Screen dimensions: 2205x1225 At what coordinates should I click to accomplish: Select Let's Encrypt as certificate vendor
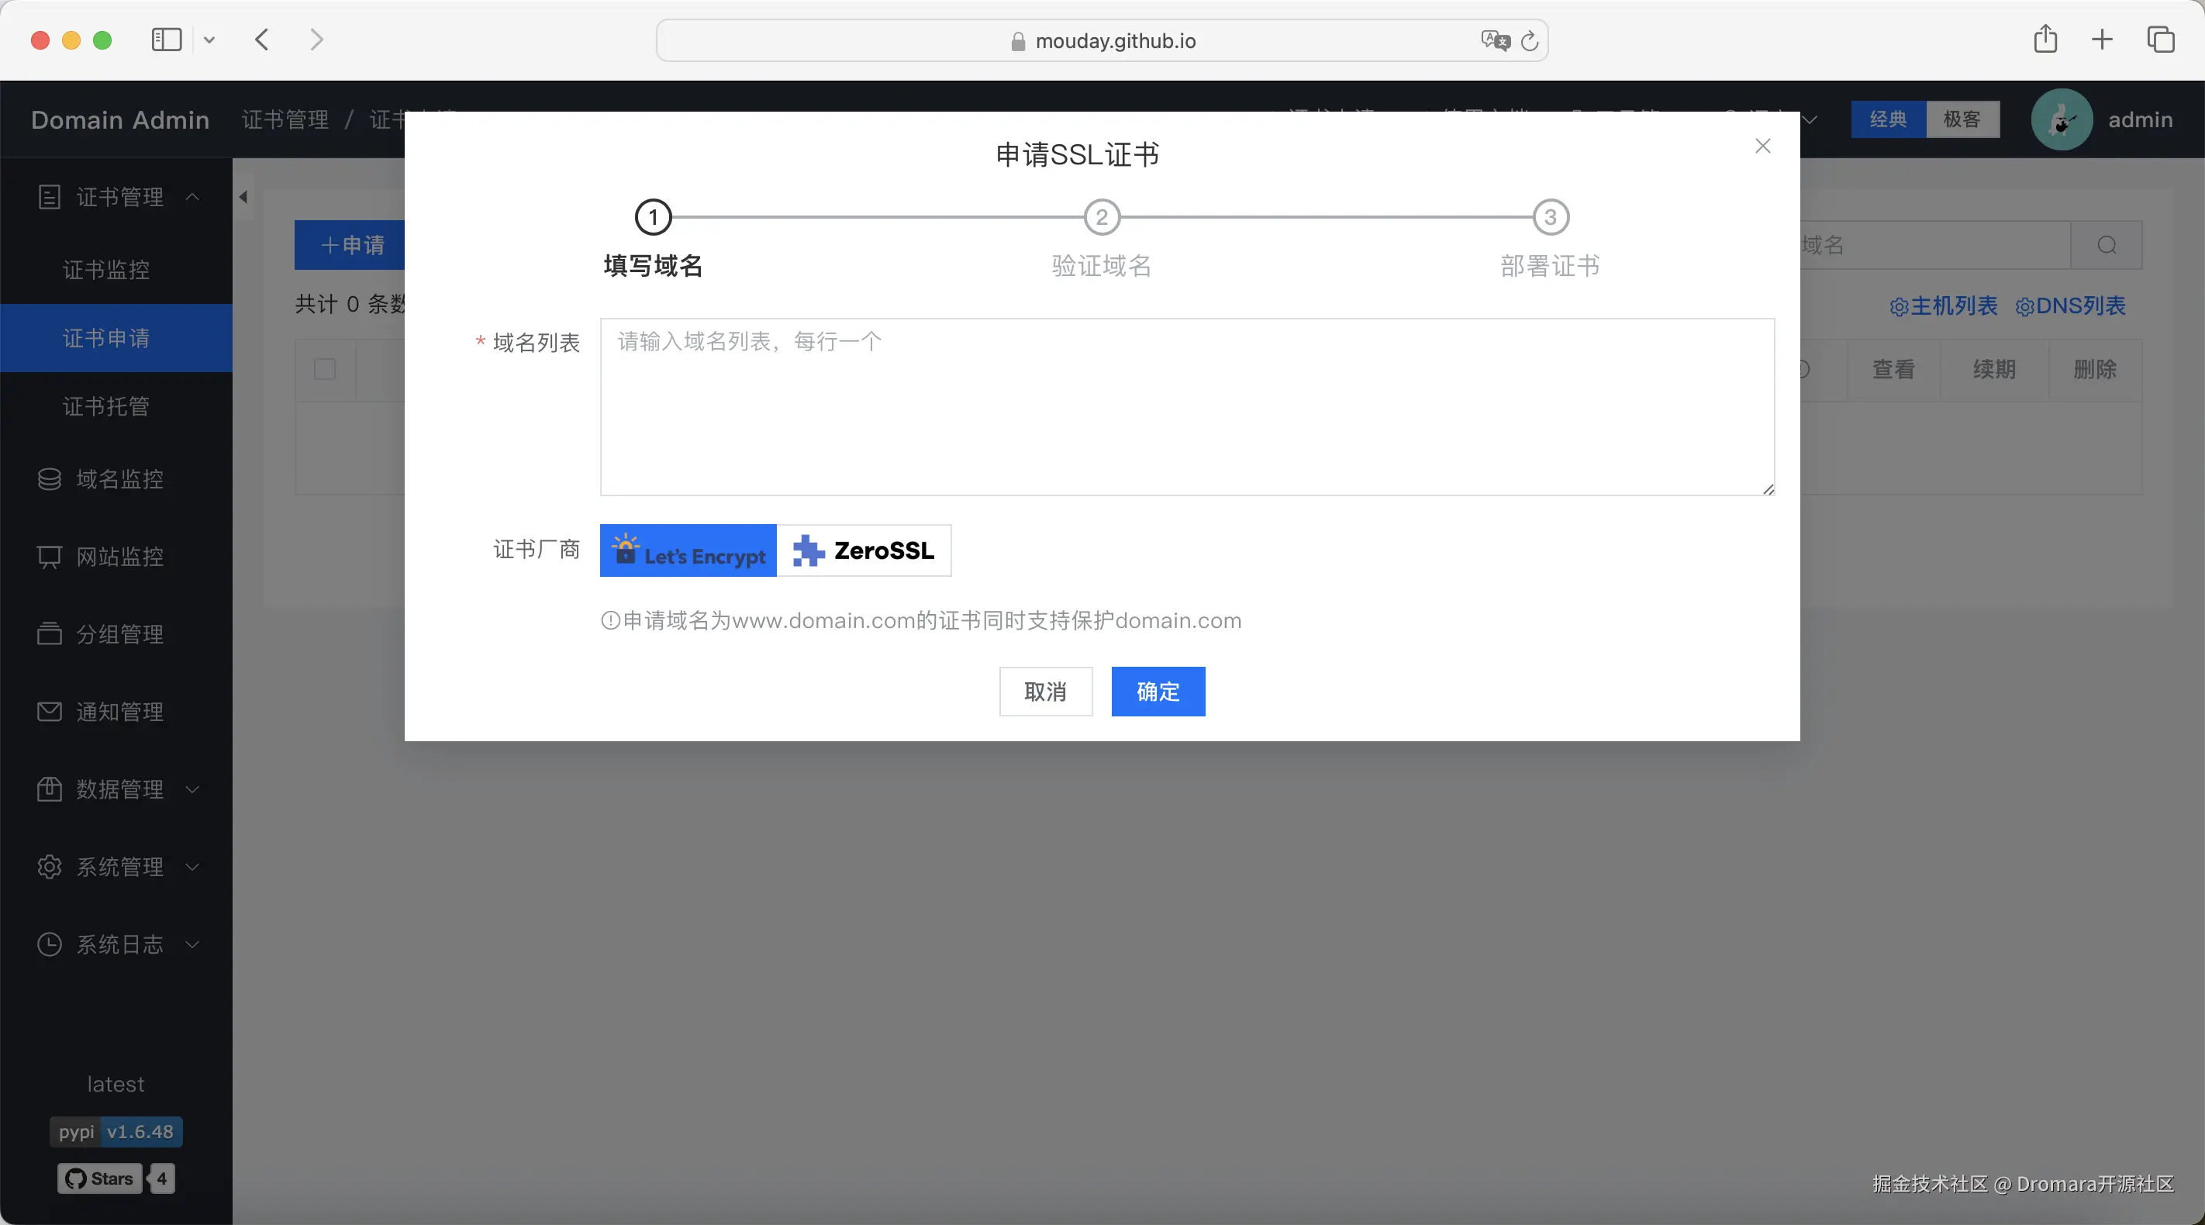(688, 550)
